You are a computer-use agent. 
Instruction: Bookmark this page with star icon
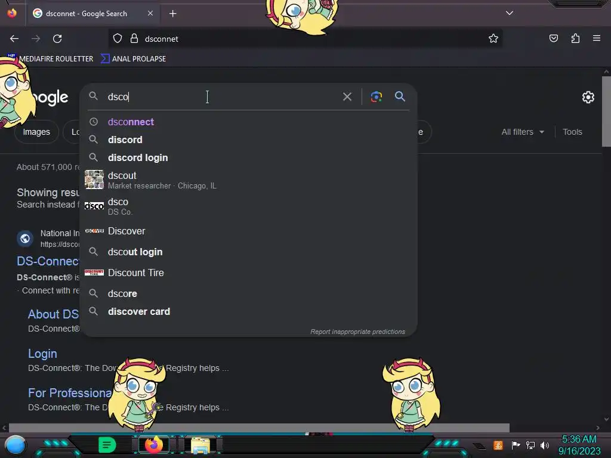493,38
